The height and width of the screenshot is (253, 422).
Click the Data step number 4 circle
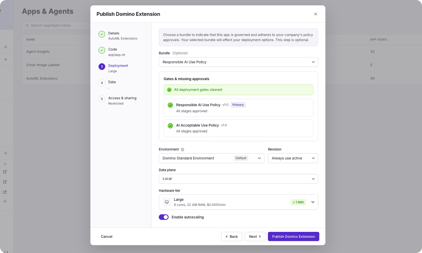102,83
